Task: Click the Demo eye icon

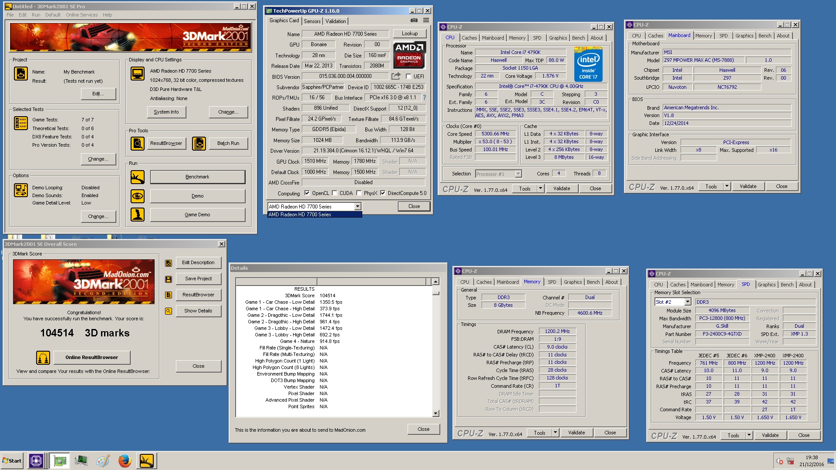Action: [x=138, y=196]
